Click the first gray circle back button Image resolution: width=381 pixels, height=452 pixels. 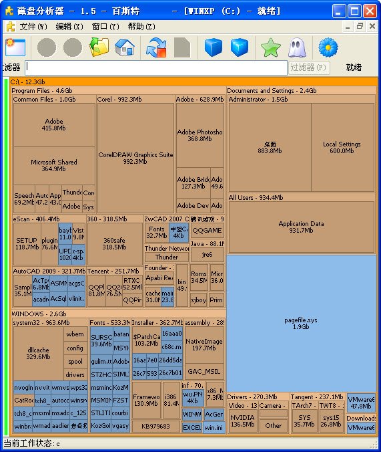click(47, 47)
